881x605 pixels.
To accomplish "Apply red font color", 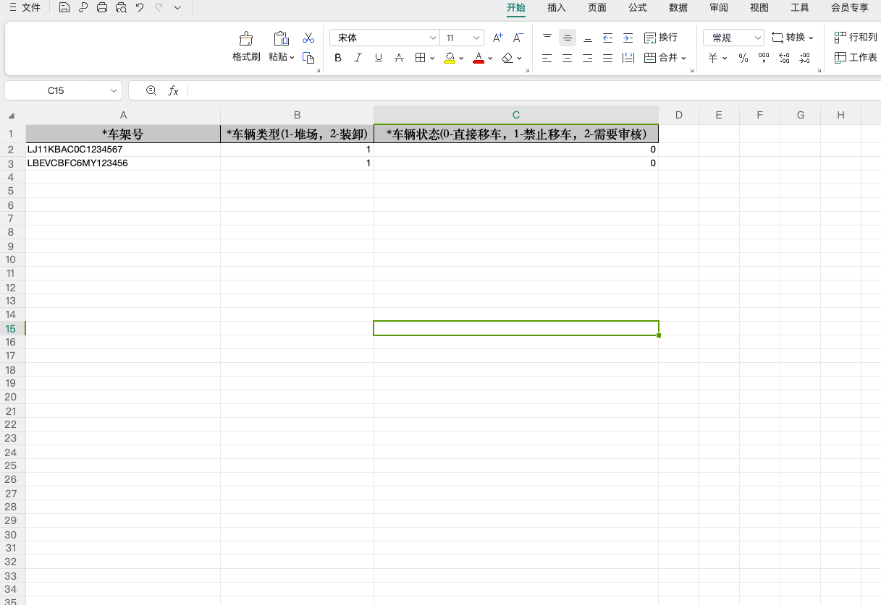I will pyautogui.click(x=478, y=58).
